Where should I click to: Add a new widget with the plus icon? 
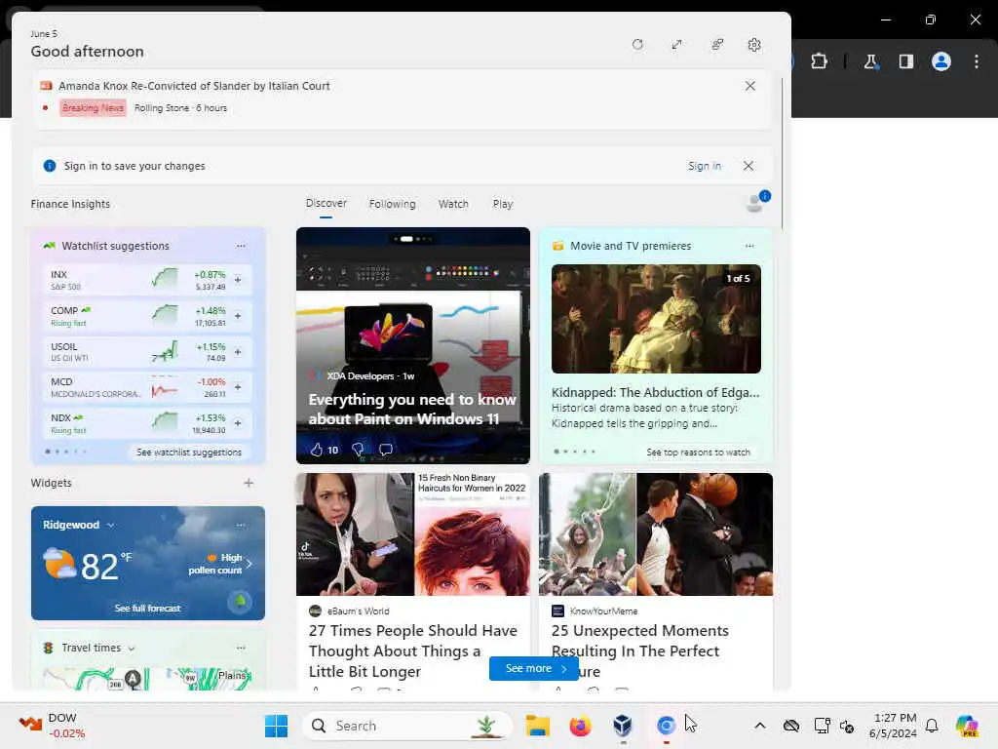[249, 483]
